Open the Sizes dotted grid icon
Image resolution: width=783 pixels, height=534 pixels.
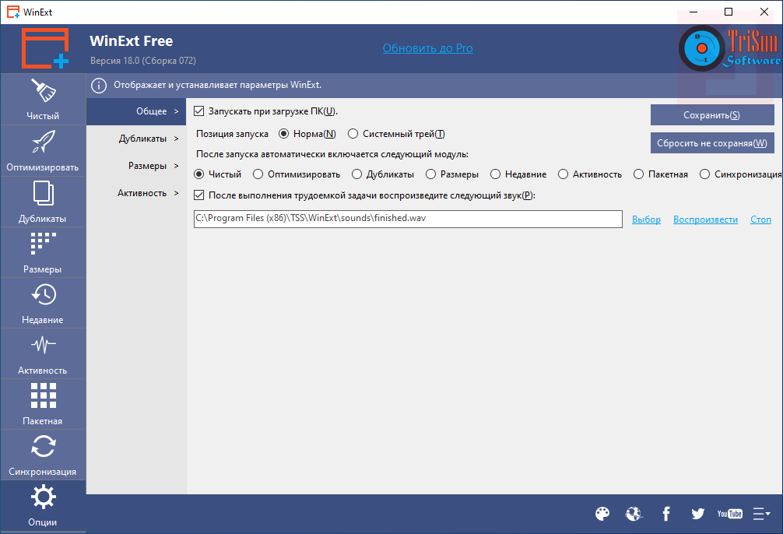coord(44,244)
